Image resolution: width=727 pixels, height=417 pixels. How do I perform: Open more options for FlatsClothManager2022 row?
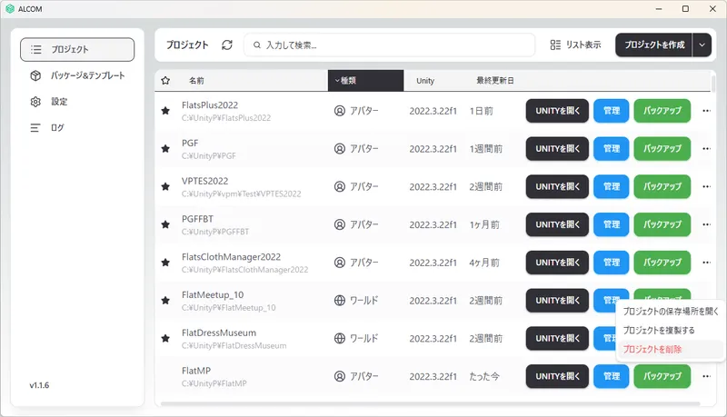coord(706,263)
